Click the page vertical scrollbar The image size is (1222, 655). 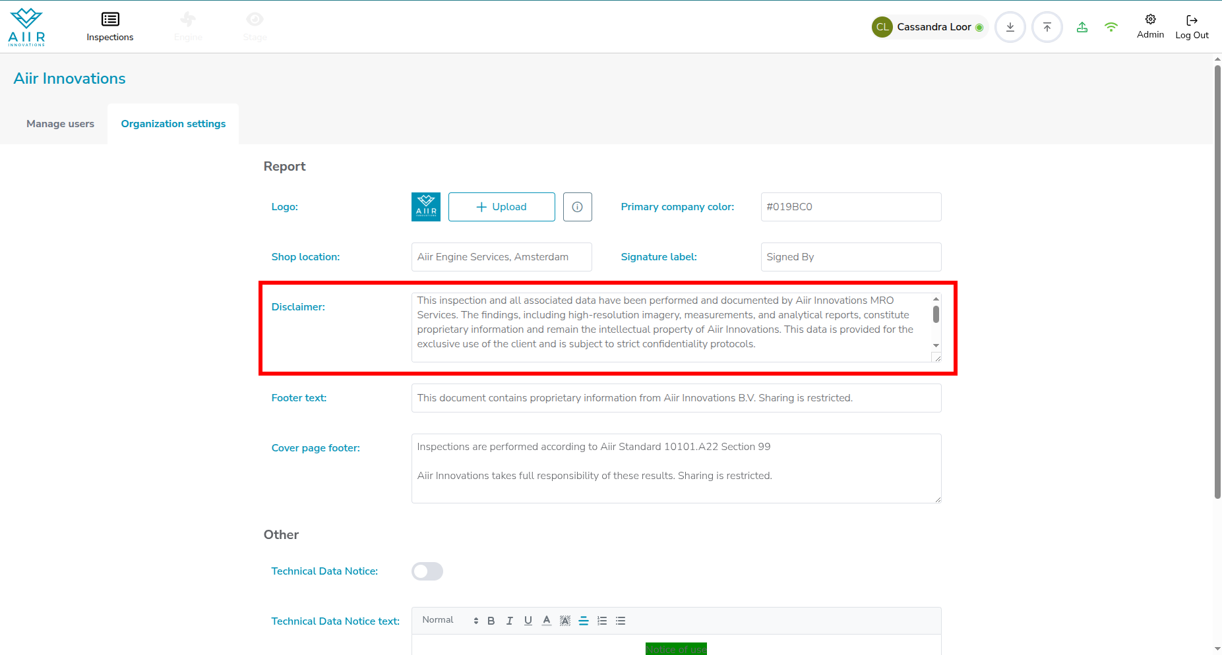click(1217, 282)
